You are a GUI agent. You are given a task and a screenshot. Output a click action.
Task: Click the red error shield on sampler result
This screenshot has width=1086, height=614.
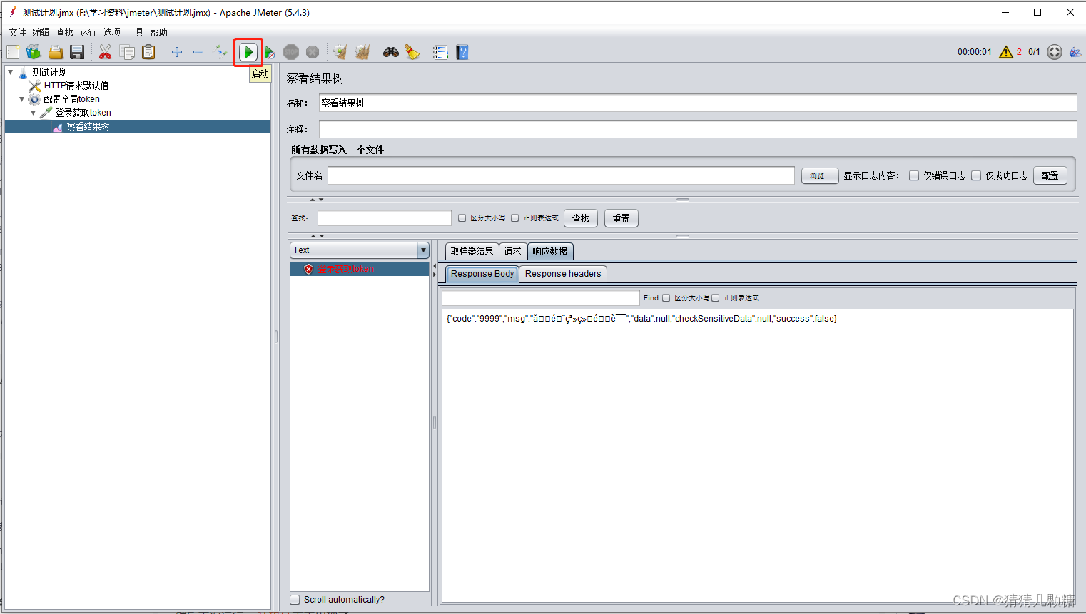(x=308, y=269)
